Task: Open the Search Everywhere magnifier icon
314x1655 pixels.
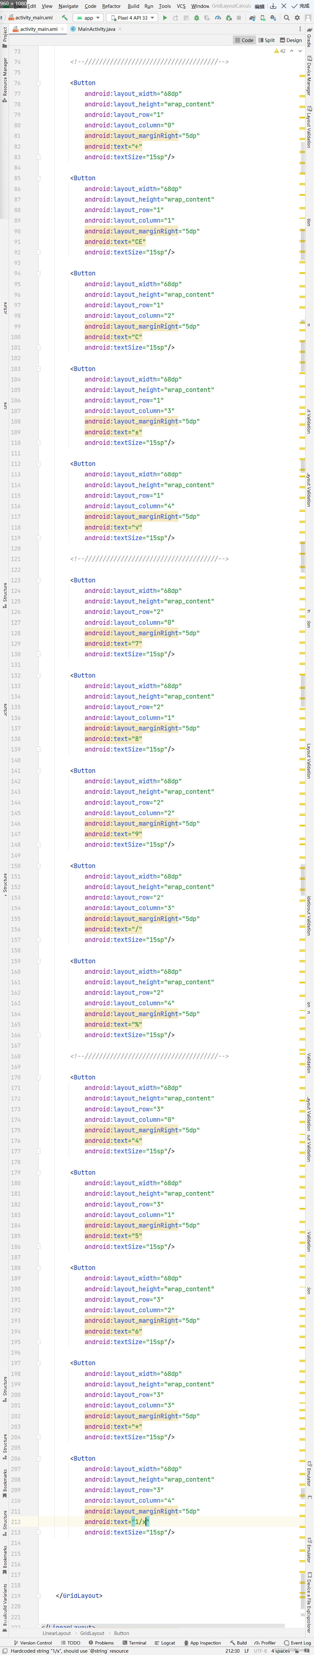Action: (286, 17)
